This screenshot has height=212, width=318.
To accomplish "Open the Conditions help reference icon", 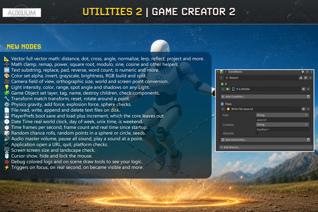I will pos(303,72).
